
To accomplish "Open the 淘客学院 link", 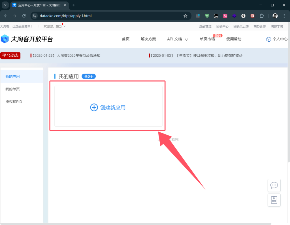I will pyautogui.click(x=276, y=26).
